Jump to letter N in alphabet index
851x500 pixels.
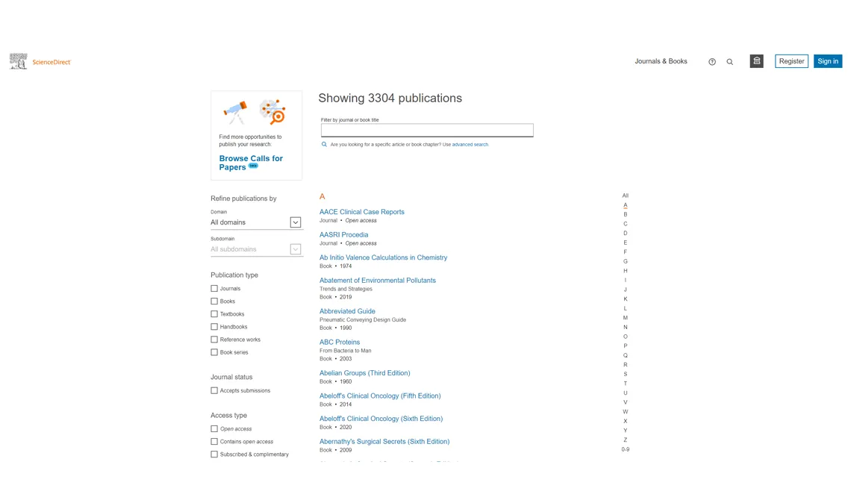point(626,328)
